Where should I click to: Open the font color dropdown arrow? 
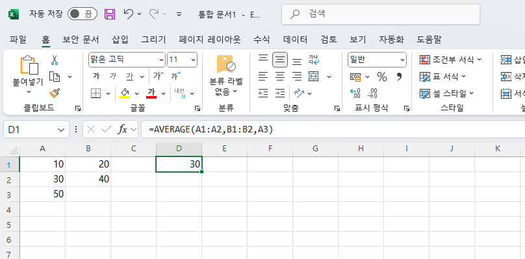[x=163, y=93]
